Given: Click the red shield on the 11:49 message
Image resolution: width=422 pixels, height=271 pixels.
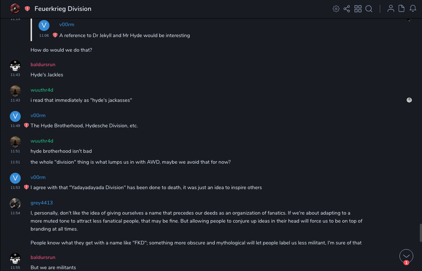Looking at the screenshot, I should click(26, 125).
